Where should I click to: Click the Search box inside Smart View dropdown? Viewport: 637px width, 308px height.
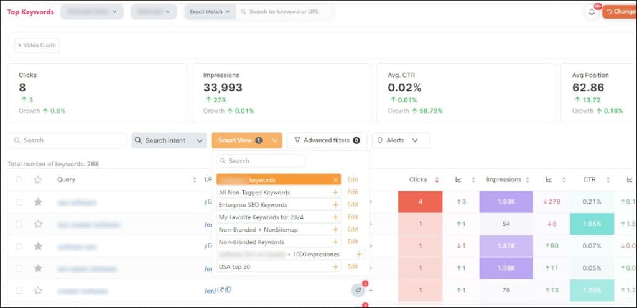(x=261, y=161)
